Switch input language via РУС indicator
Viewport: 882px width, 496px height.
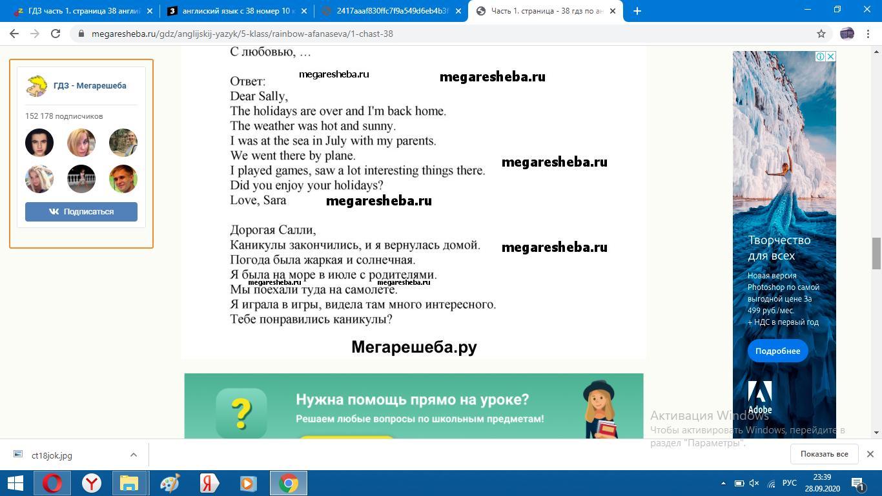coord(790,483)
